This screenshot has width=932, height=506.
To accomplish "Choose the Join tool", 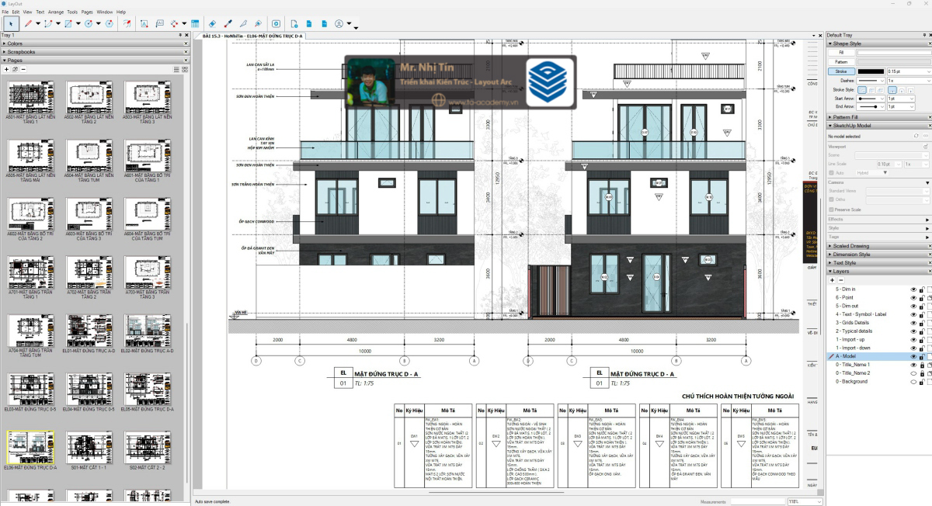I will click(x=258, y=24).
